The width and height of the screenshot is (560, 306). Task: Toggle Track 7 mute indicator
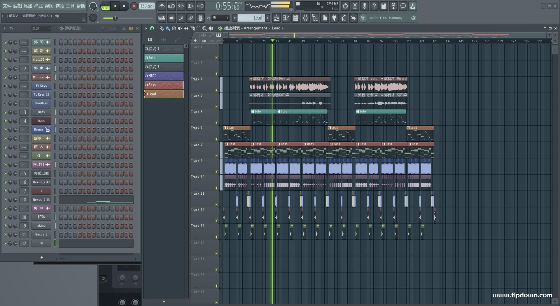[216, 139]
